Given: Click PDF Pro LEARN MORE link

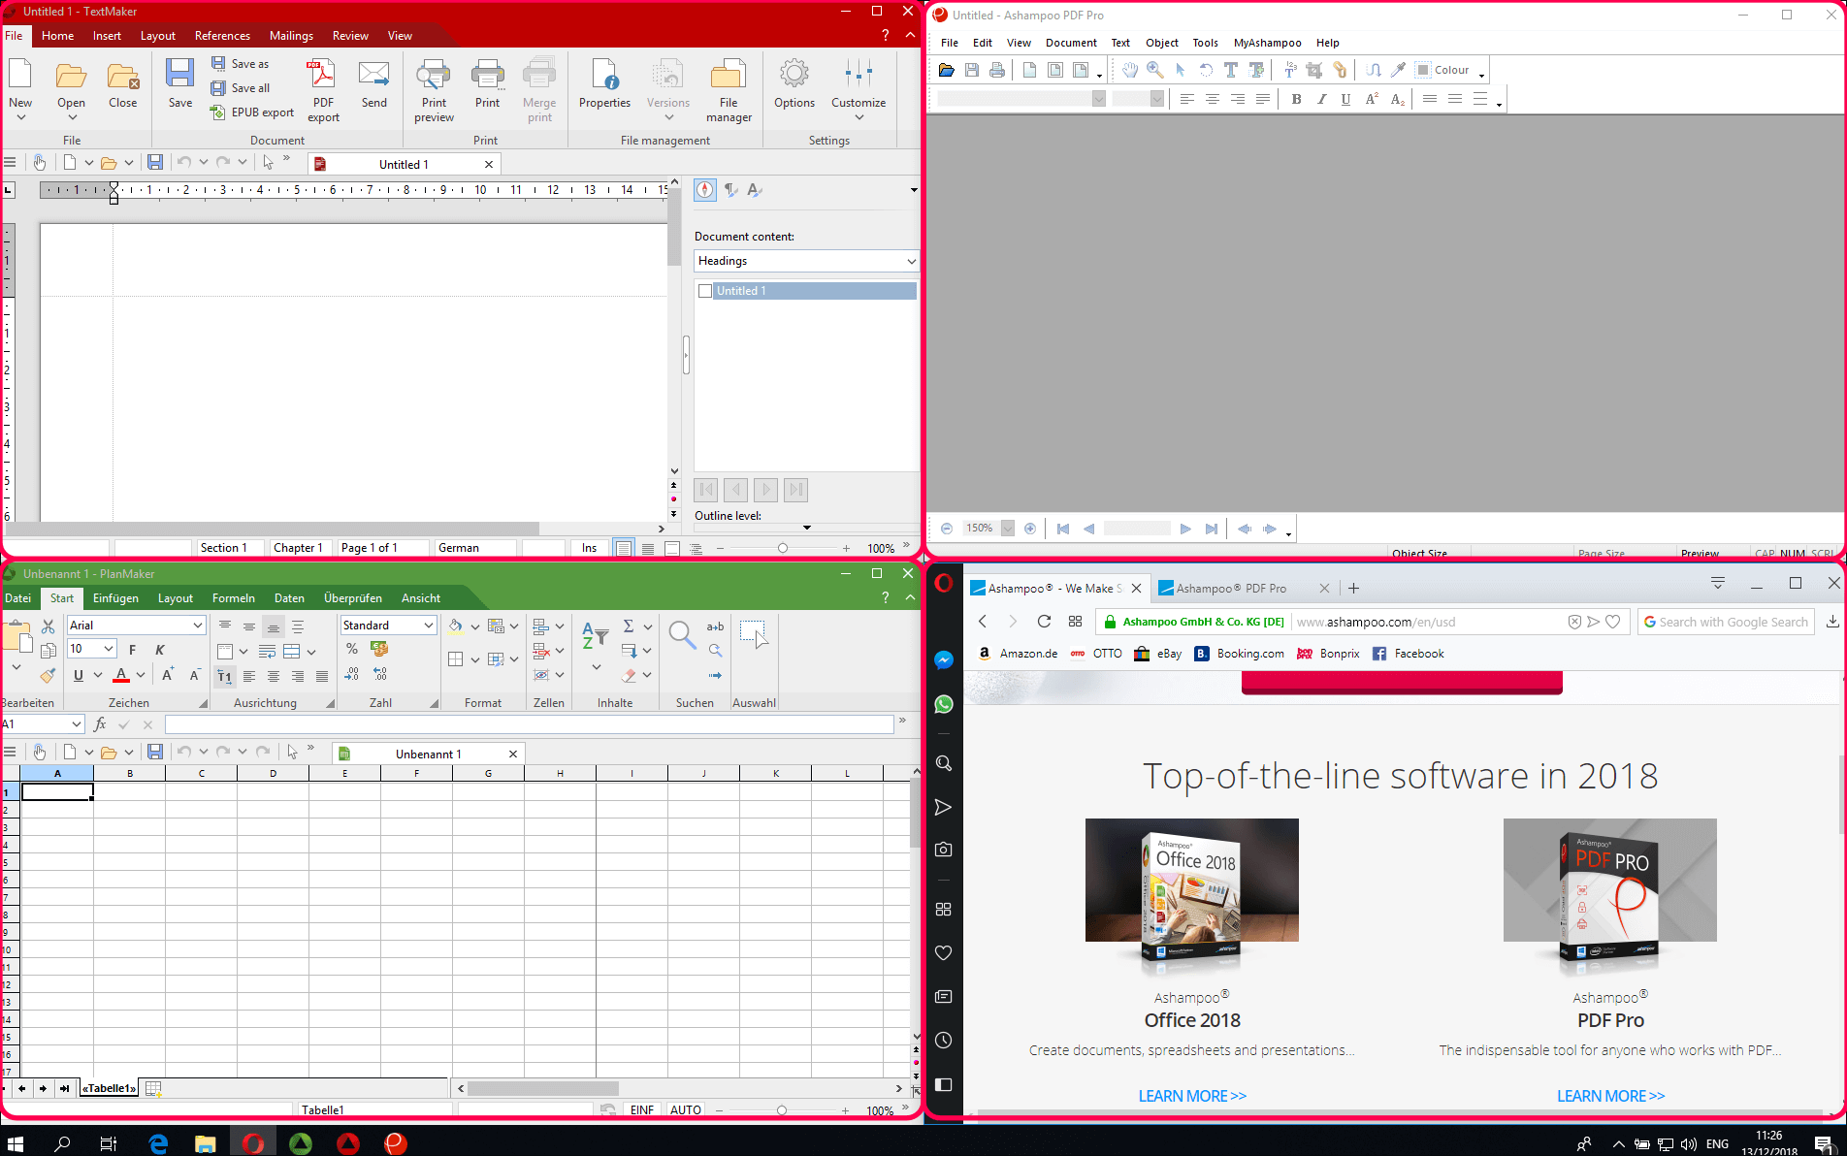Looking at the screenshot, I should [1610, 1096].
